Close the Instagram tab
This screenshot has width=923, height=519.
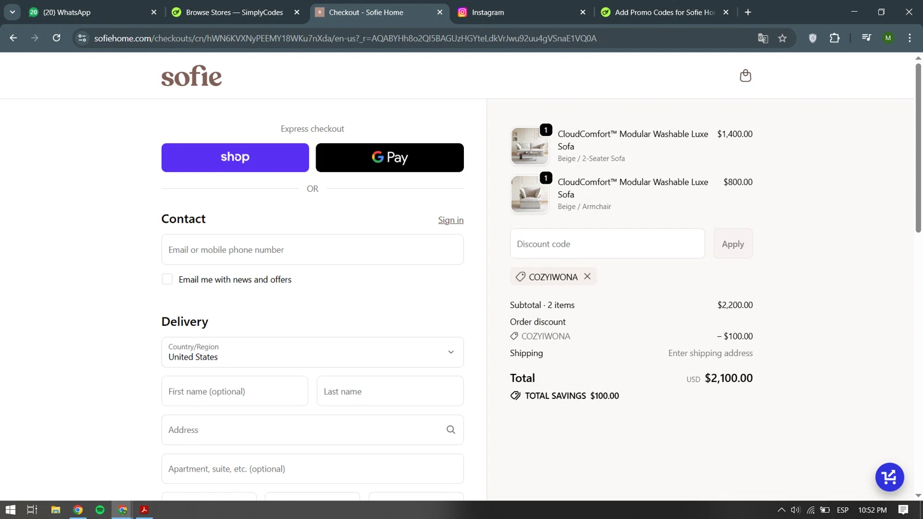[583, 12]
